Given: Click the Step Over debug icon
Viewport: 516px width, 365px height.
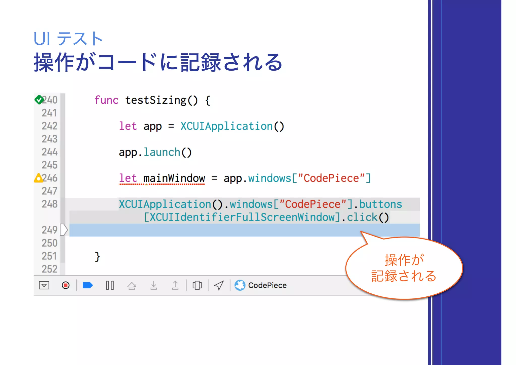Looking at the screenshot, I should point(132,286).
